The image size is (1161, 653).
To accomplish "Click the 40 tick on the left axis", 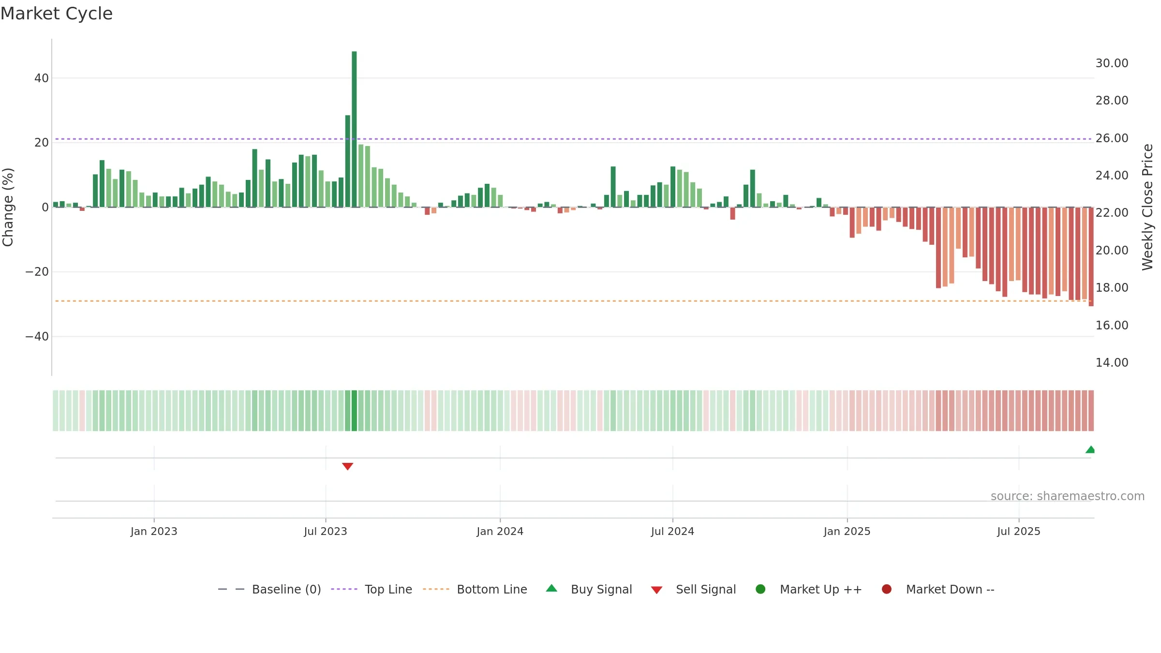I will tap(42, 78).
